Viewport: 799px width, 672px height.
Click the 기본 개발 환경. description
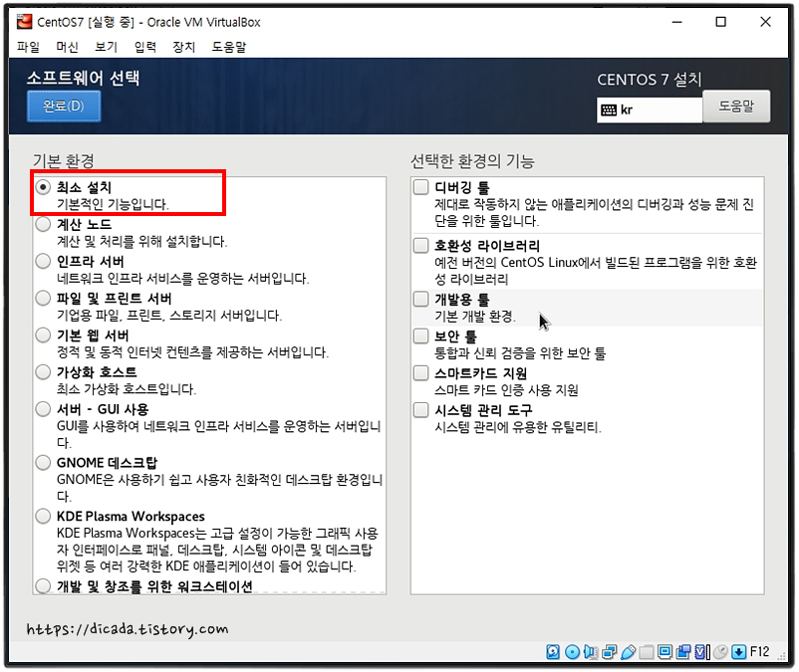tap(475, 317)
